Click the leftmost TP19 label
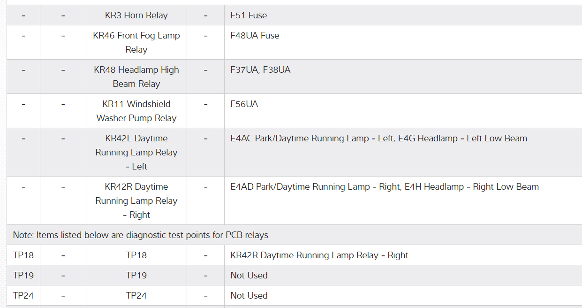 [23, 276]
